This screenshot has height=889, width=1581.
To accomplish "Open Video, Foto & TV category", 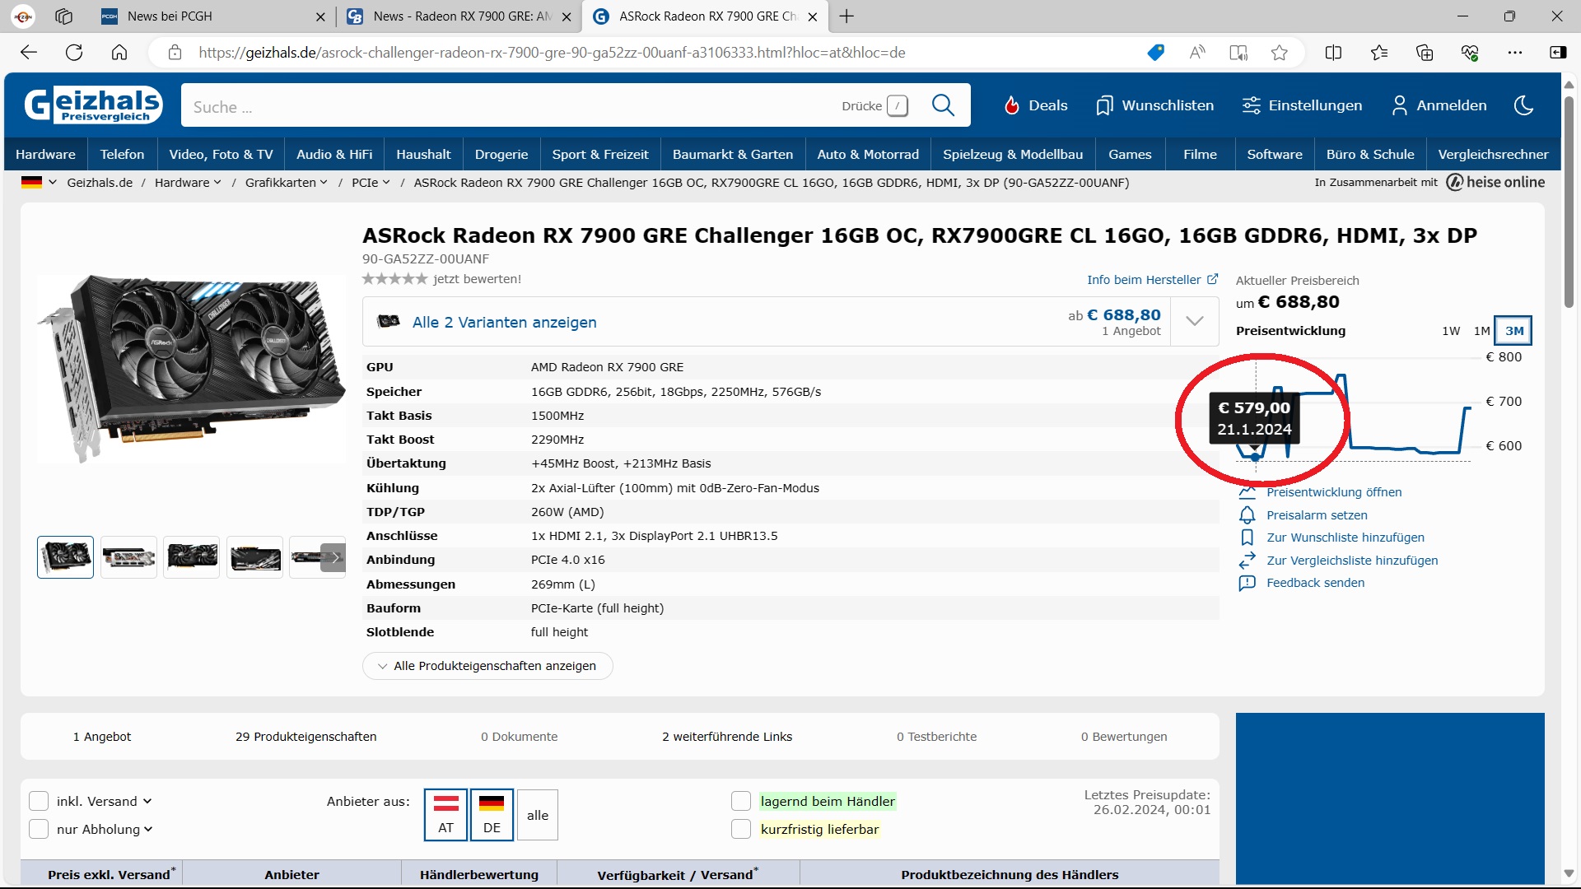I will click(221, 154).
